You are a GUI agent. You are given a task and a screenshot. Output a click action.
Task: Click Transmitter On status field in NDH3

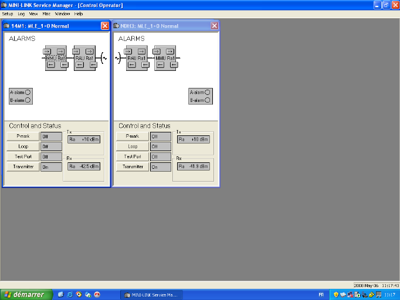[x=161, y=167]
